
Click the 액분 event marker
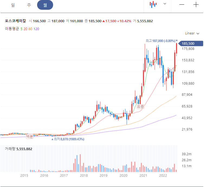coord(30,136)
